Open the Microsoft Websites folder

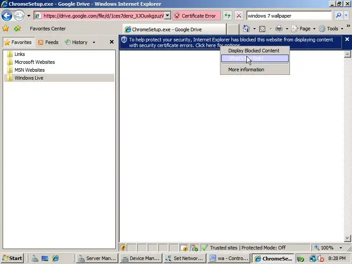[x=59, y=62]
